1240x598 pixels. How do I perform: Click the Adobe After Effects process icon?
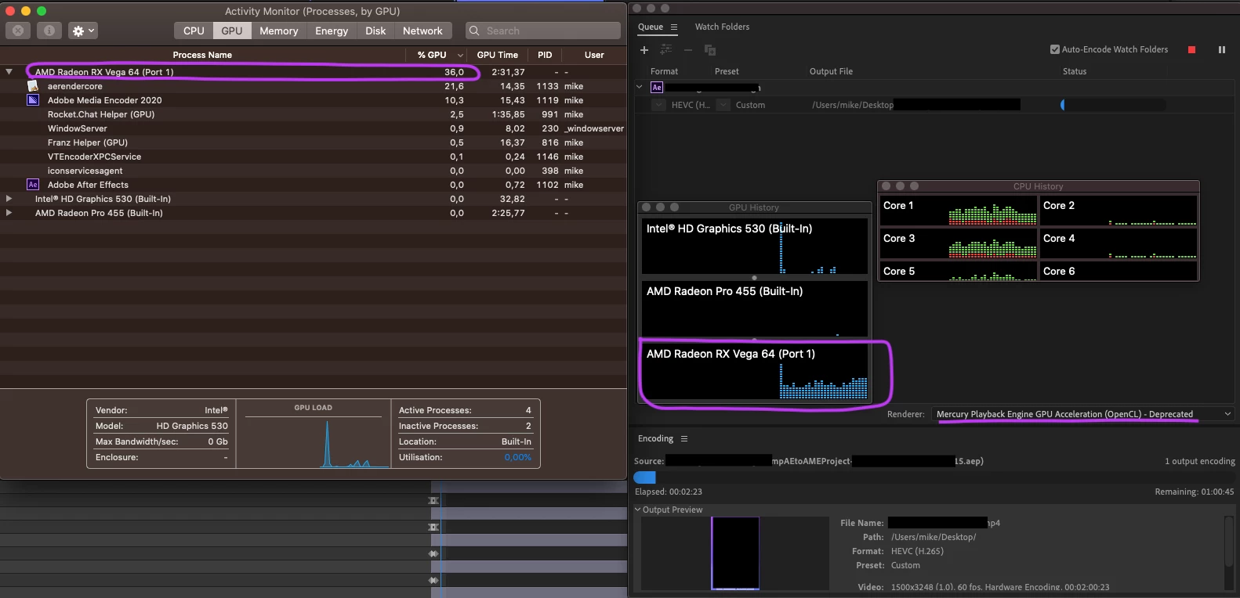(33, 185)
